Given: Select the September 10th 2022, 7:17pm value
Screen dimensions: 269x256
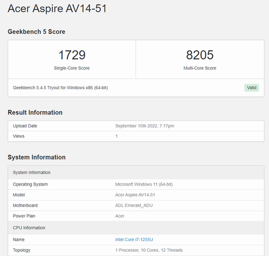Looking at the screenshot, I should click(145, 126).
